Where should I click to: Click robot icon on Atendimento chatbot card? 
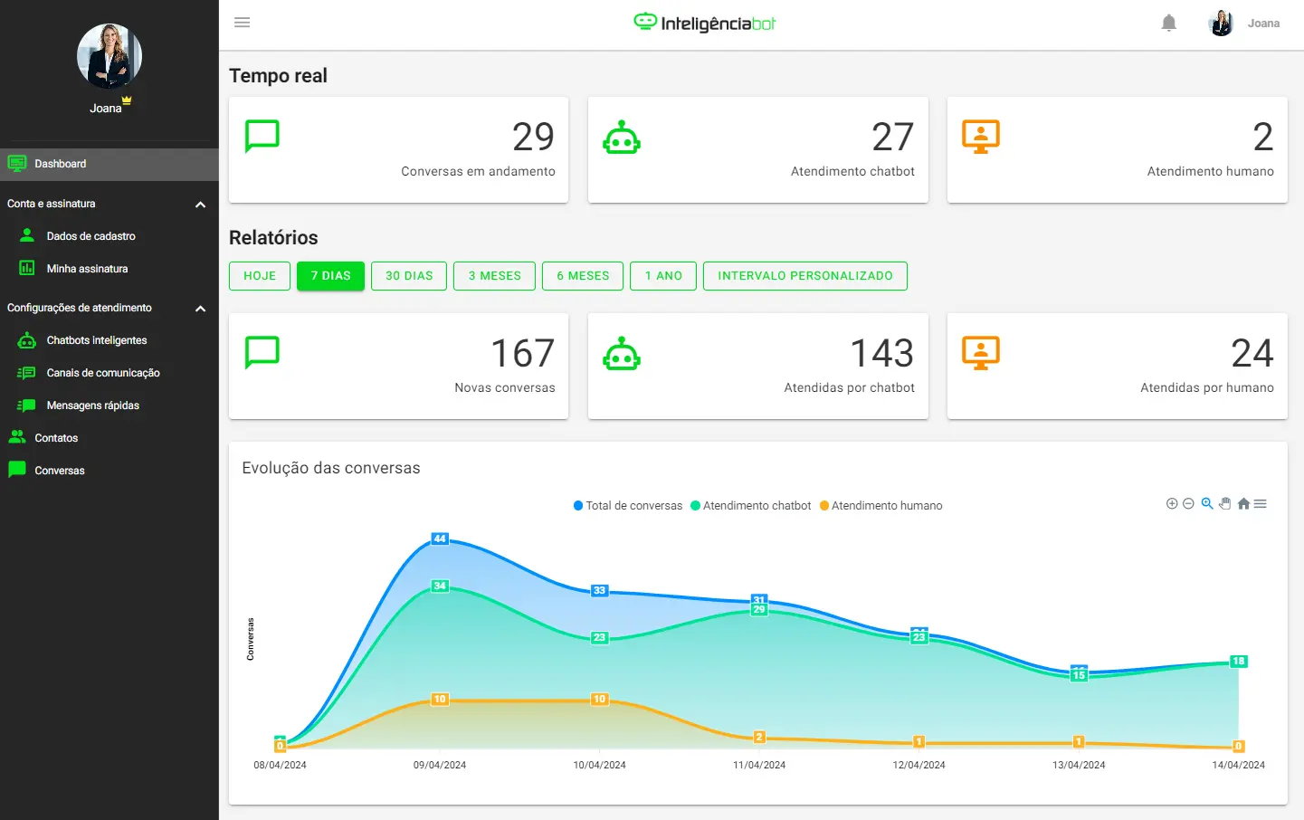622,137
